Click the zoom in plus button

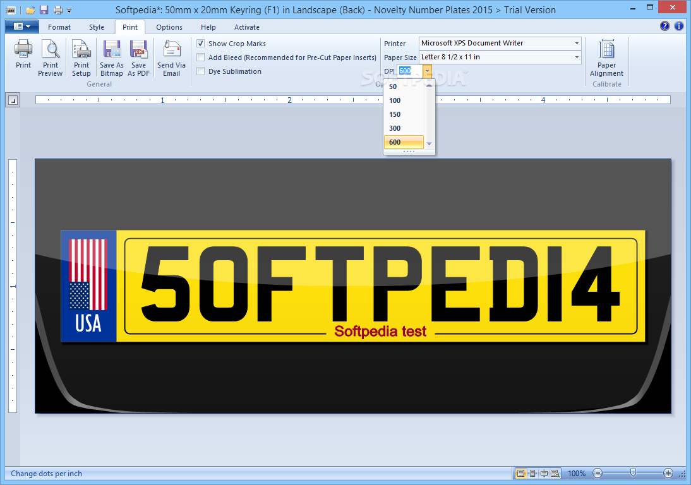coord(668,474)
